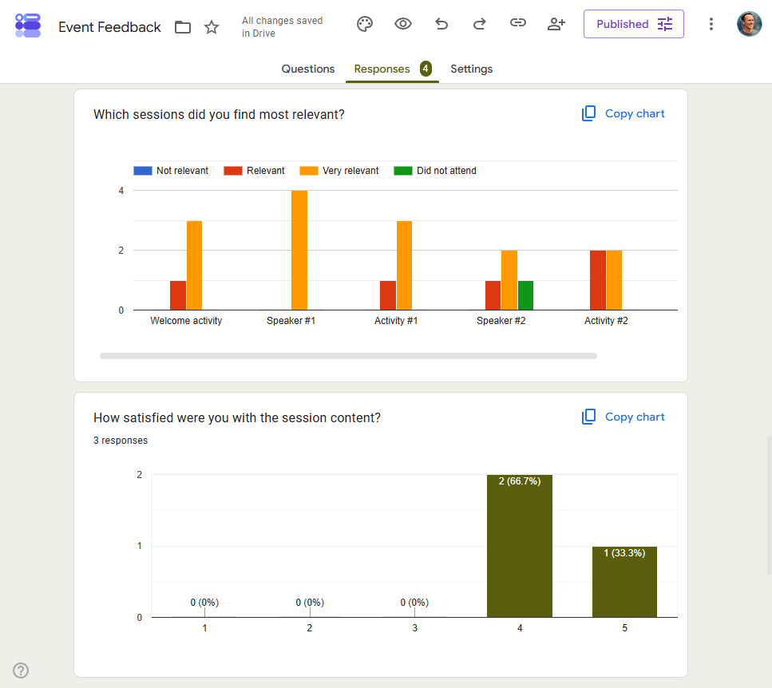
Task: Open the Settings tab
Action: click(x=471, y=69)
